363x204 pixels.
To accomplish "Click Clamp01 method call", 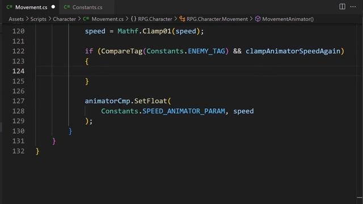I will coord(157,31).
